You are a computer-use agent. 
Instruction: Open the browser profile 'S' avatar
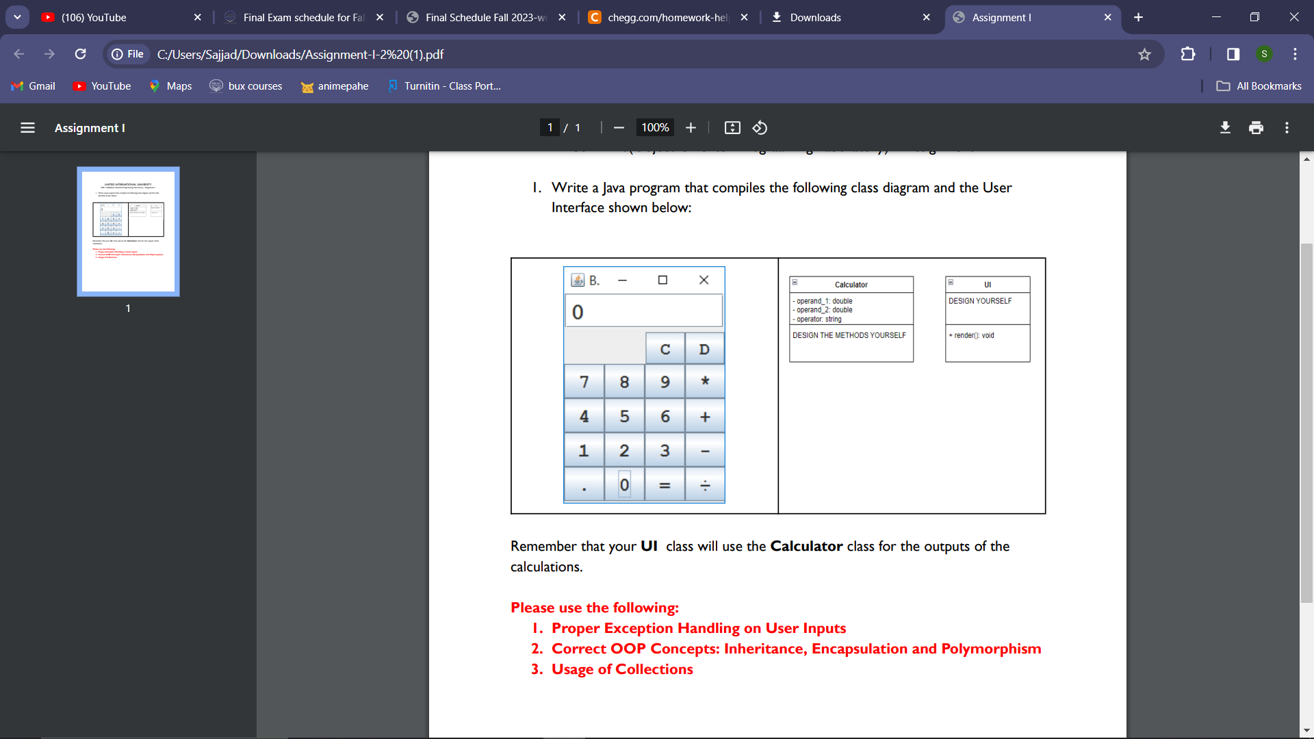point(1265,53)
